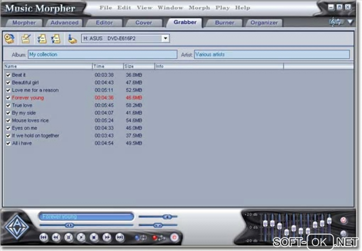Click the '00:05:11' time value
Screen dimensions: 362x251
coord(104,90)
